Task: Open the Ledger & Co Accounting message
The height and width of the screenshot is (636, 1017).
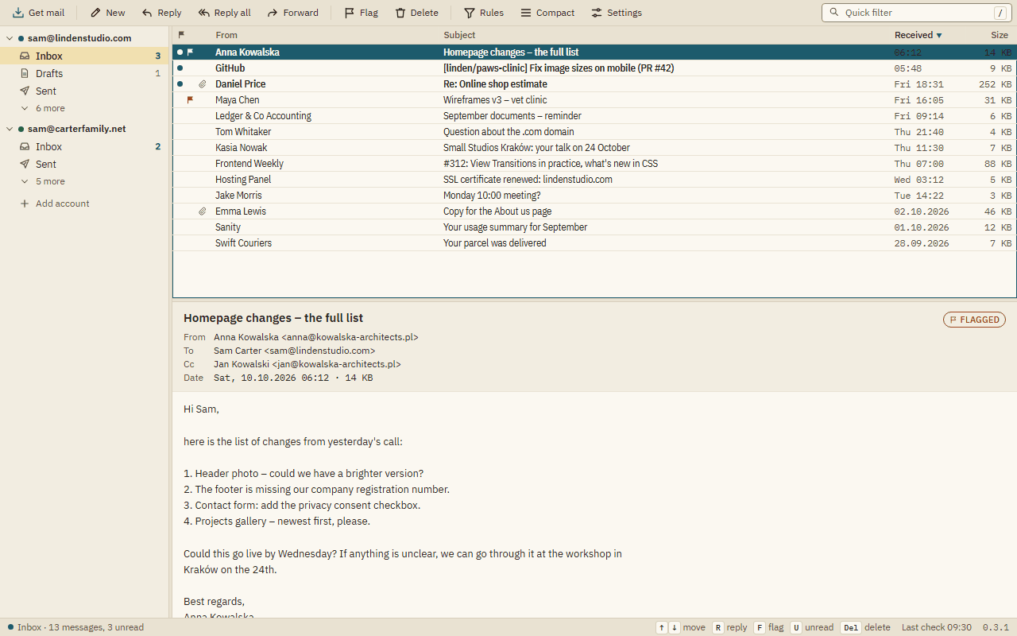Action: click(x=594, y=116)
